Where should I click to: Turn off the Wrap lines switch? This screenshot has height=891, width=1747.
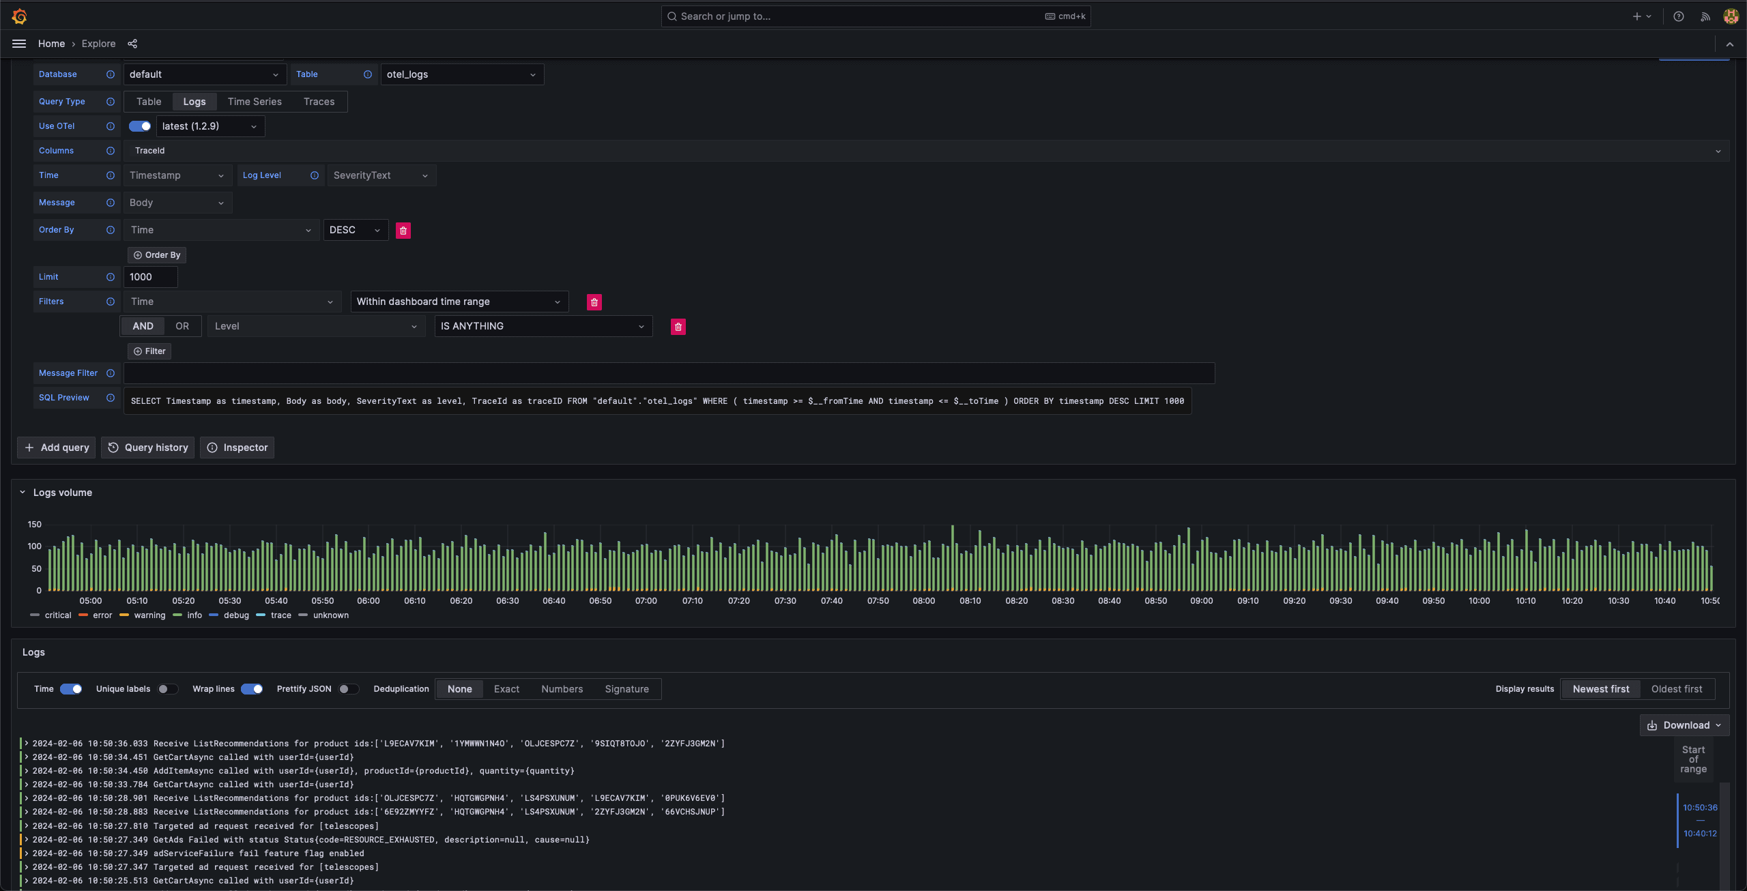252,689
